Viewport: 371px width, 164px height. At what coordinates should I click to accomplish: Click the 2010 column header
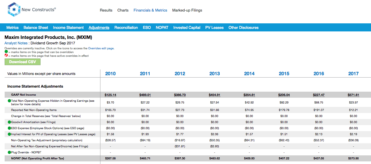coord(111,74)
